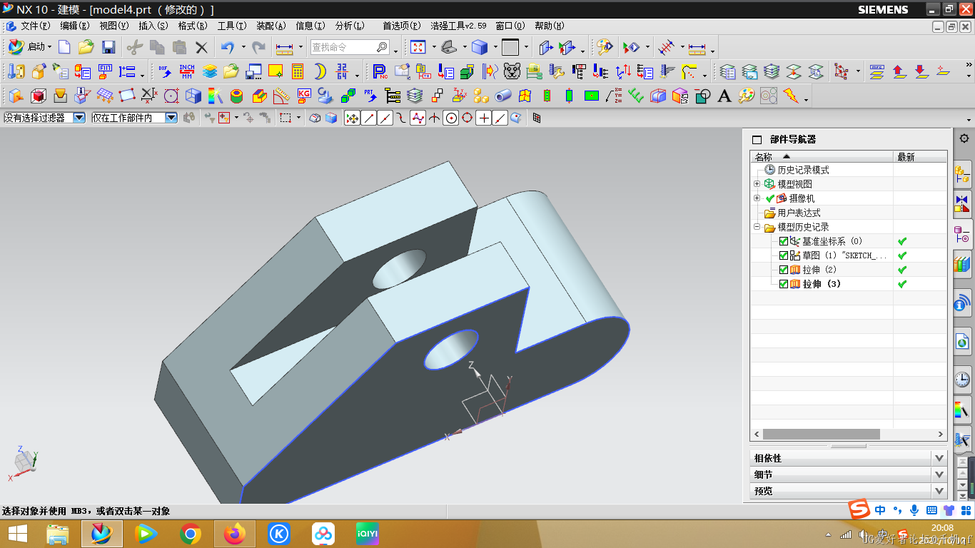The height and width of the screenshot is (548, 975).
Task: Save the part with the floppy disk icon
Action: 108,47
